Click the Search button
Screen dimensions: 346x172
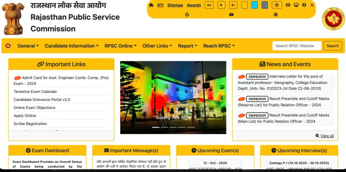332,46
